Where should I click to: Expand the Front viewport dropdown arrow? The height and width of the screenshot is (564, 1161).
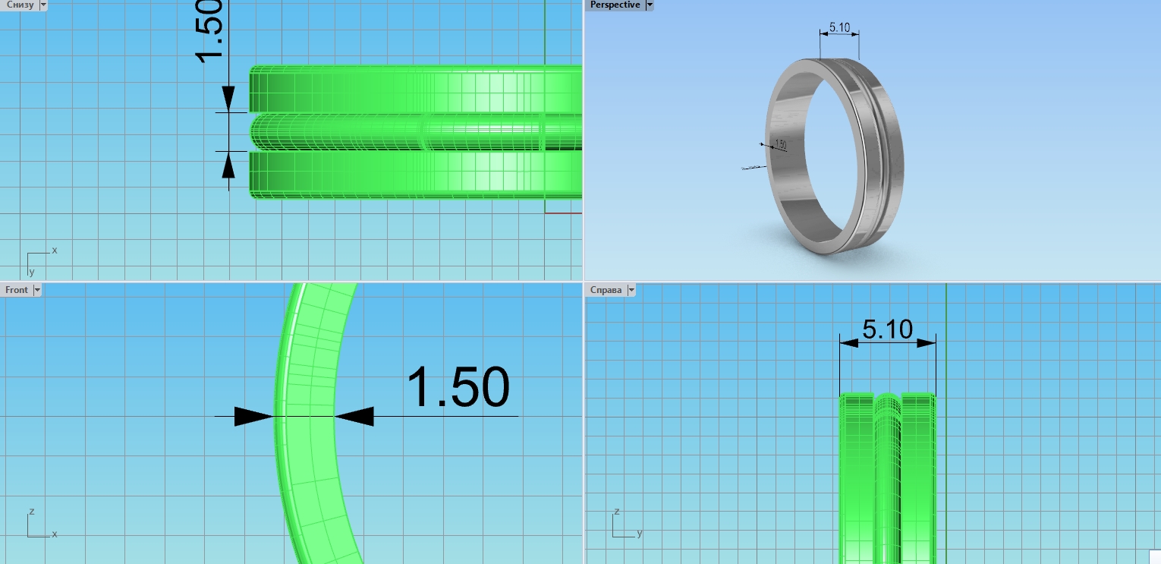tap(37, 290)
